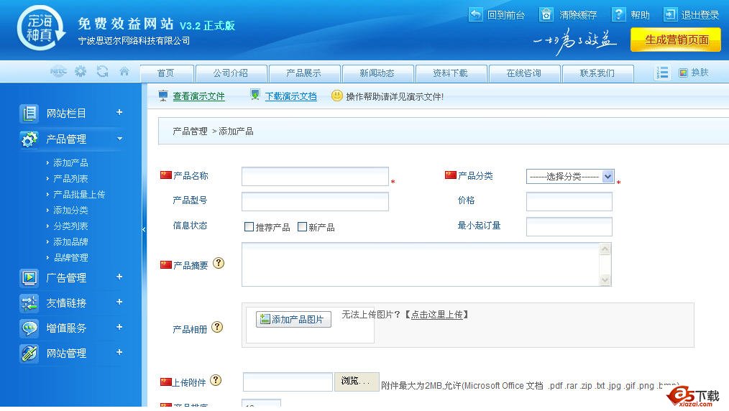Click the presentation icon beside 查看演示文件
Screen dimensions: 729x411
[163, 96]
